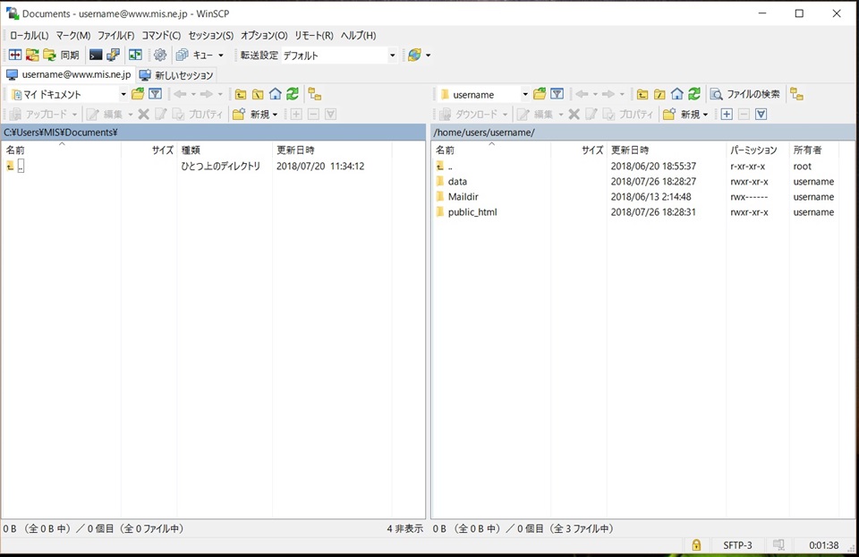Screen dimensions: 859x557
Task: Open the セッション(S) menu
Action: [x=211, y=35]
